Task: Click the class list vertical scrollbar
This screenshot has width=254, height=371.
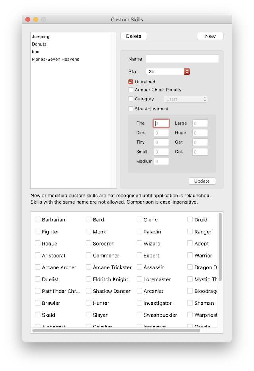Action: [x=220, y=247]
